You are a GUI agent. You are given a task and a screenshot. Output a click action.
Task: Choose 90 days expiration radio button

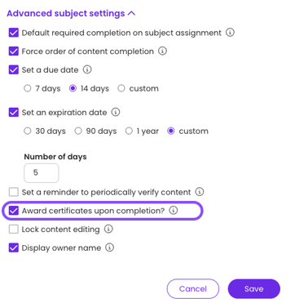pyautogui.click(x=78, y=131)
